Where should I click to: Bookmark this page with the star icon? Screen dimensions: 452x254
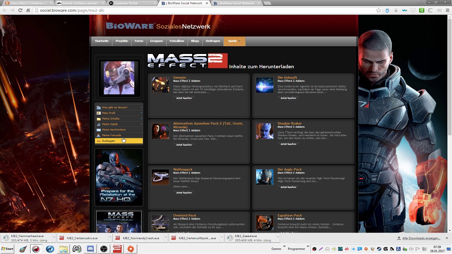coord(379,10)
